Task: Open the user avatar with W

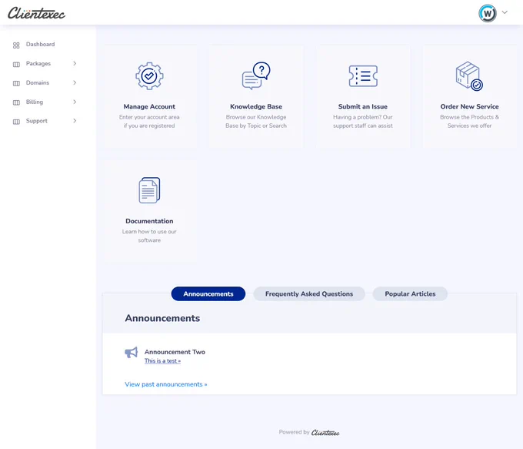Action: [488, 13]
